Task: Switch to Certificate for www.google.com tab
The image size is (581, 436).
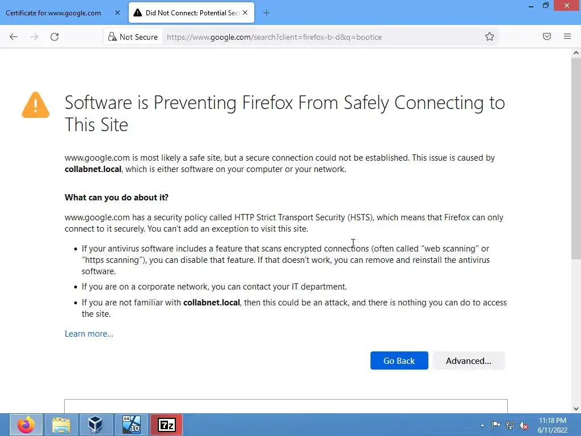Action: pyautogui.click(x=53, y=13)
